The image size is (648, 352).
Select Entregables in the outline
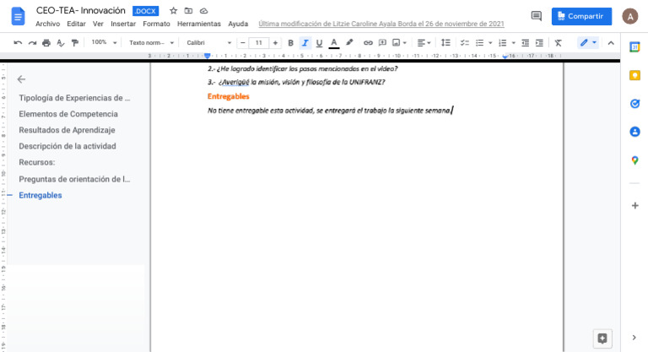[x=40, y=195]
